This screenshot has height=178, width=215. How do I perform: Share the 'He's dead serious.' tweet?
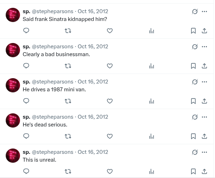[204, 136]
